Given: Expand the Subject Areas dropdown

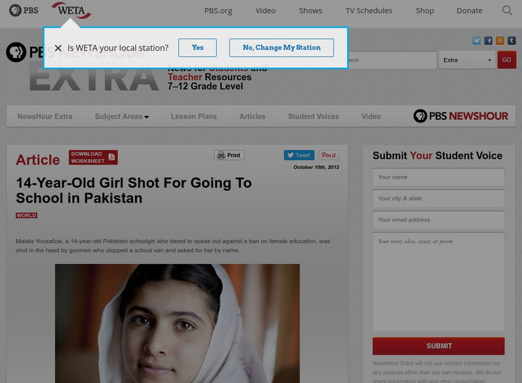Looking at the screenshot, I should (x=119, y=117).
